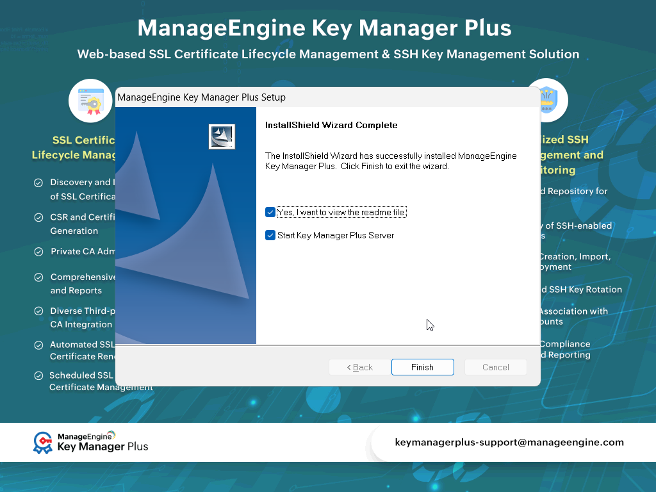Click the SSL certificate key icon circle
The image size is (656, 492).
tap(90, 101)
